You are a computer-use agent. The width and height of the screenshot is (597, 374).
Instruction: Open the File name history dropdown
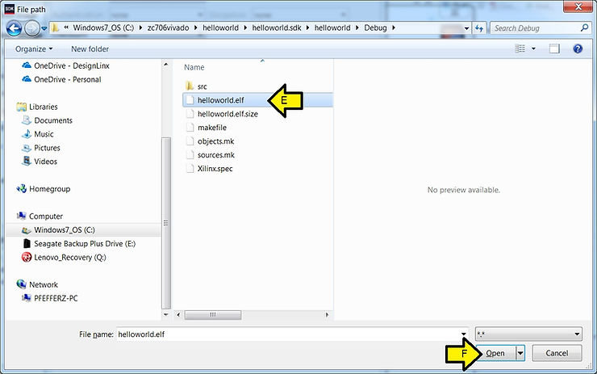point(463,334)
